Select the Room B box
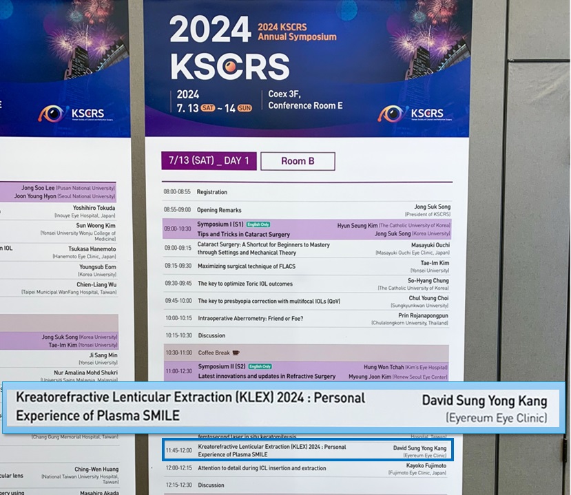The height and width of the screenshot is (495, 571). pyautogui.click(x=298, y=161)
